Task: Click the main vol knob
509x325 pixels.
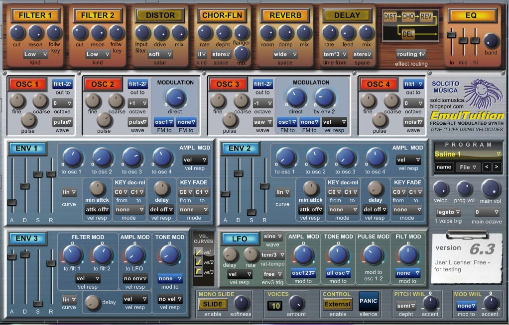Action: [491, 188]
